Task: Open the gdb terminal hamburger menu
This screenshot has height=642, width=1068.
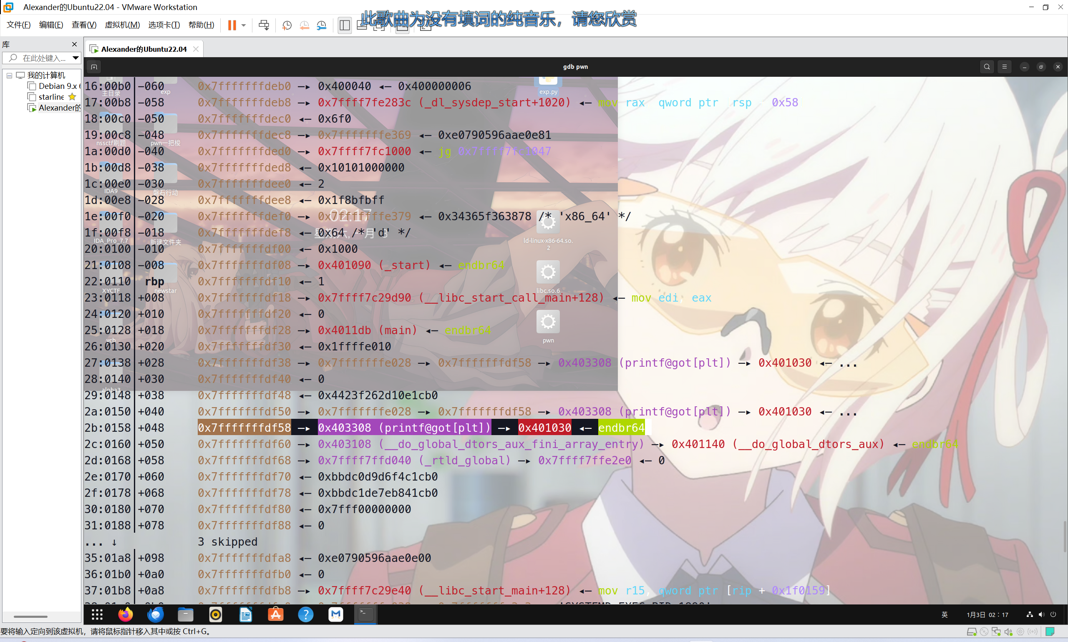Action: click(x=1005, y=67)
